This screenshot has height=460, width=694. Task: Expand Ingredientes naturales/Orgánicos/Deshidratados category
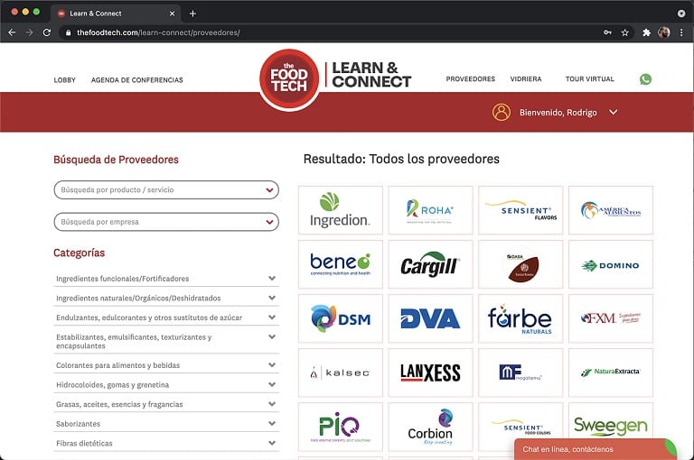click(x=166, y=298)
